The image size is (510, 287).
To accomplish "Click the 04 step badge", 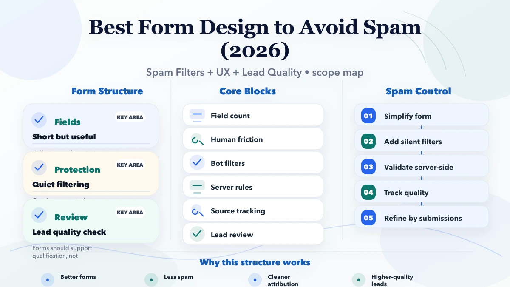I will tap(368, 193).
